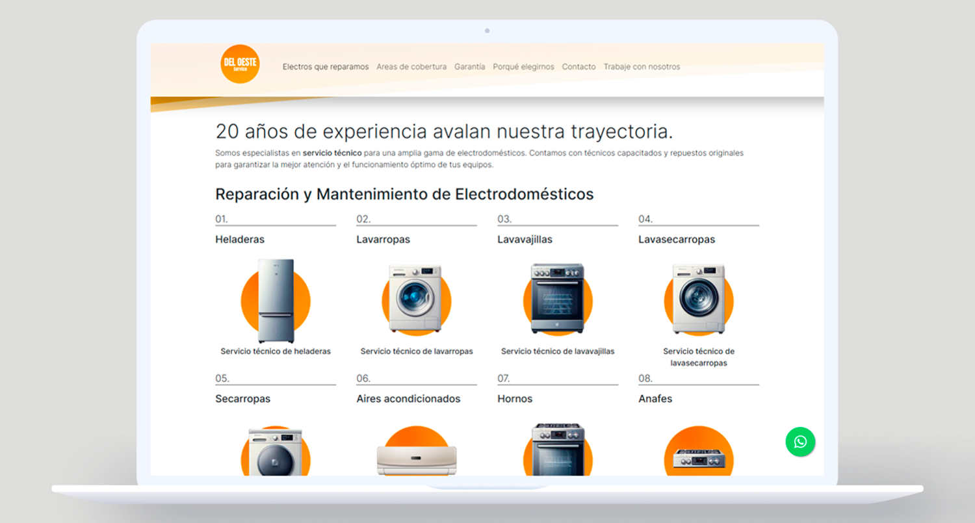Click the Lavavajillas appliance image
The height and width of the screenshot is (523, 975).
point(557,299)
